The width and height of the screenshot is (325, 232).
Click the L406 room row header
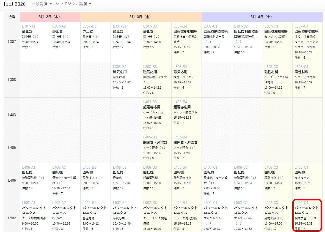coord(12,180)
